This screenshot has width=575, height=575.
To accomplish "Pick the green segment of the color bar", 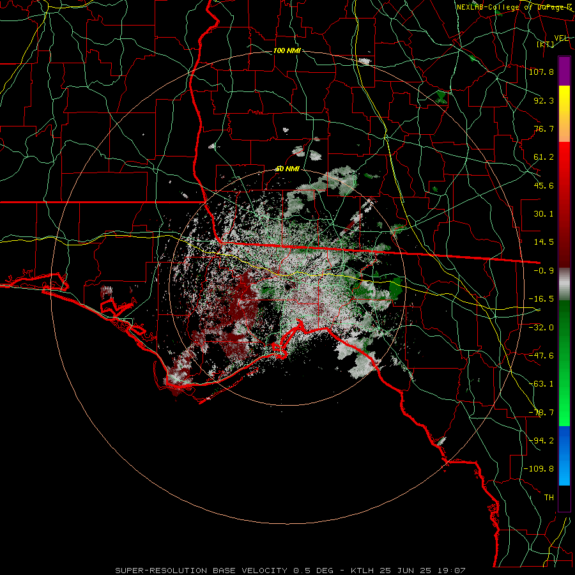I will (564, 363).
